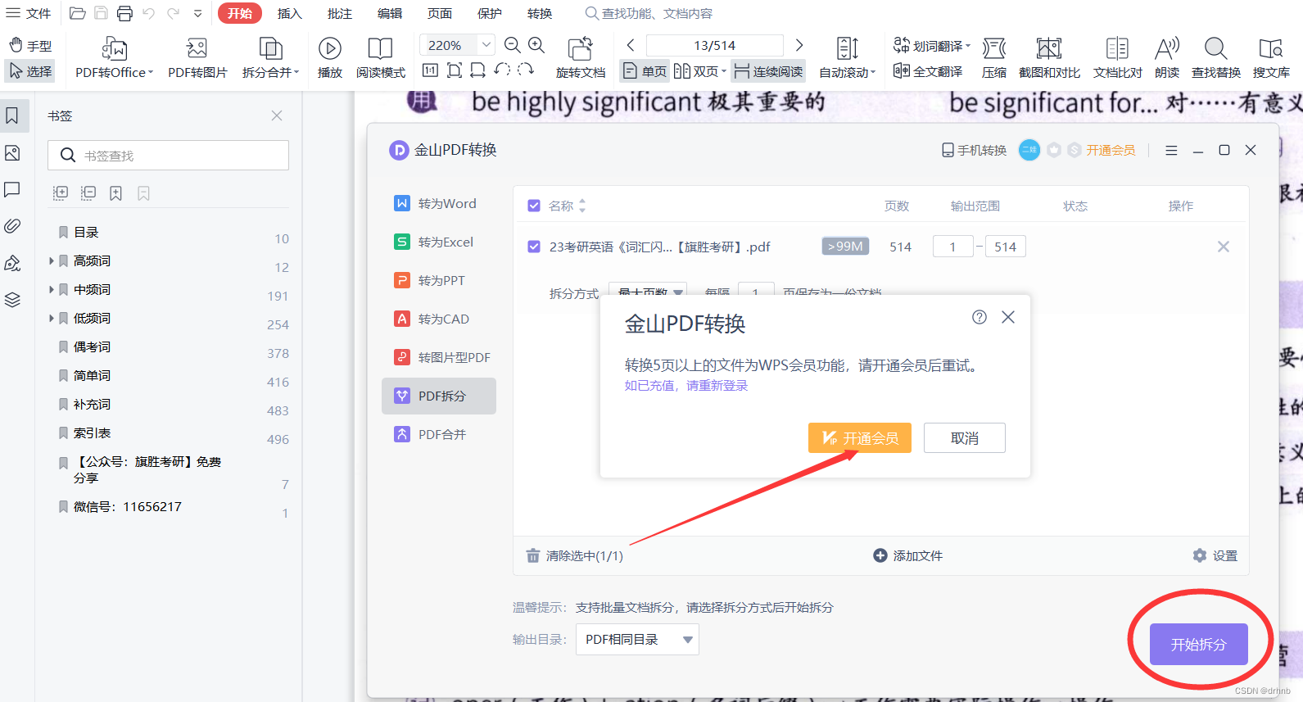Remove the pdf file from the list
Viewport: 1303px width, 702px height.
(1224, 247)
